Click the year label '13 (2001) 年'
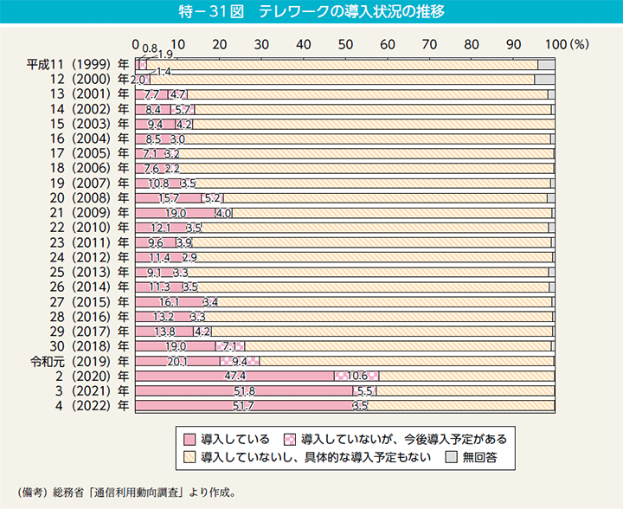This screenshot has width=623, height=509. click(x=89, y=94)
